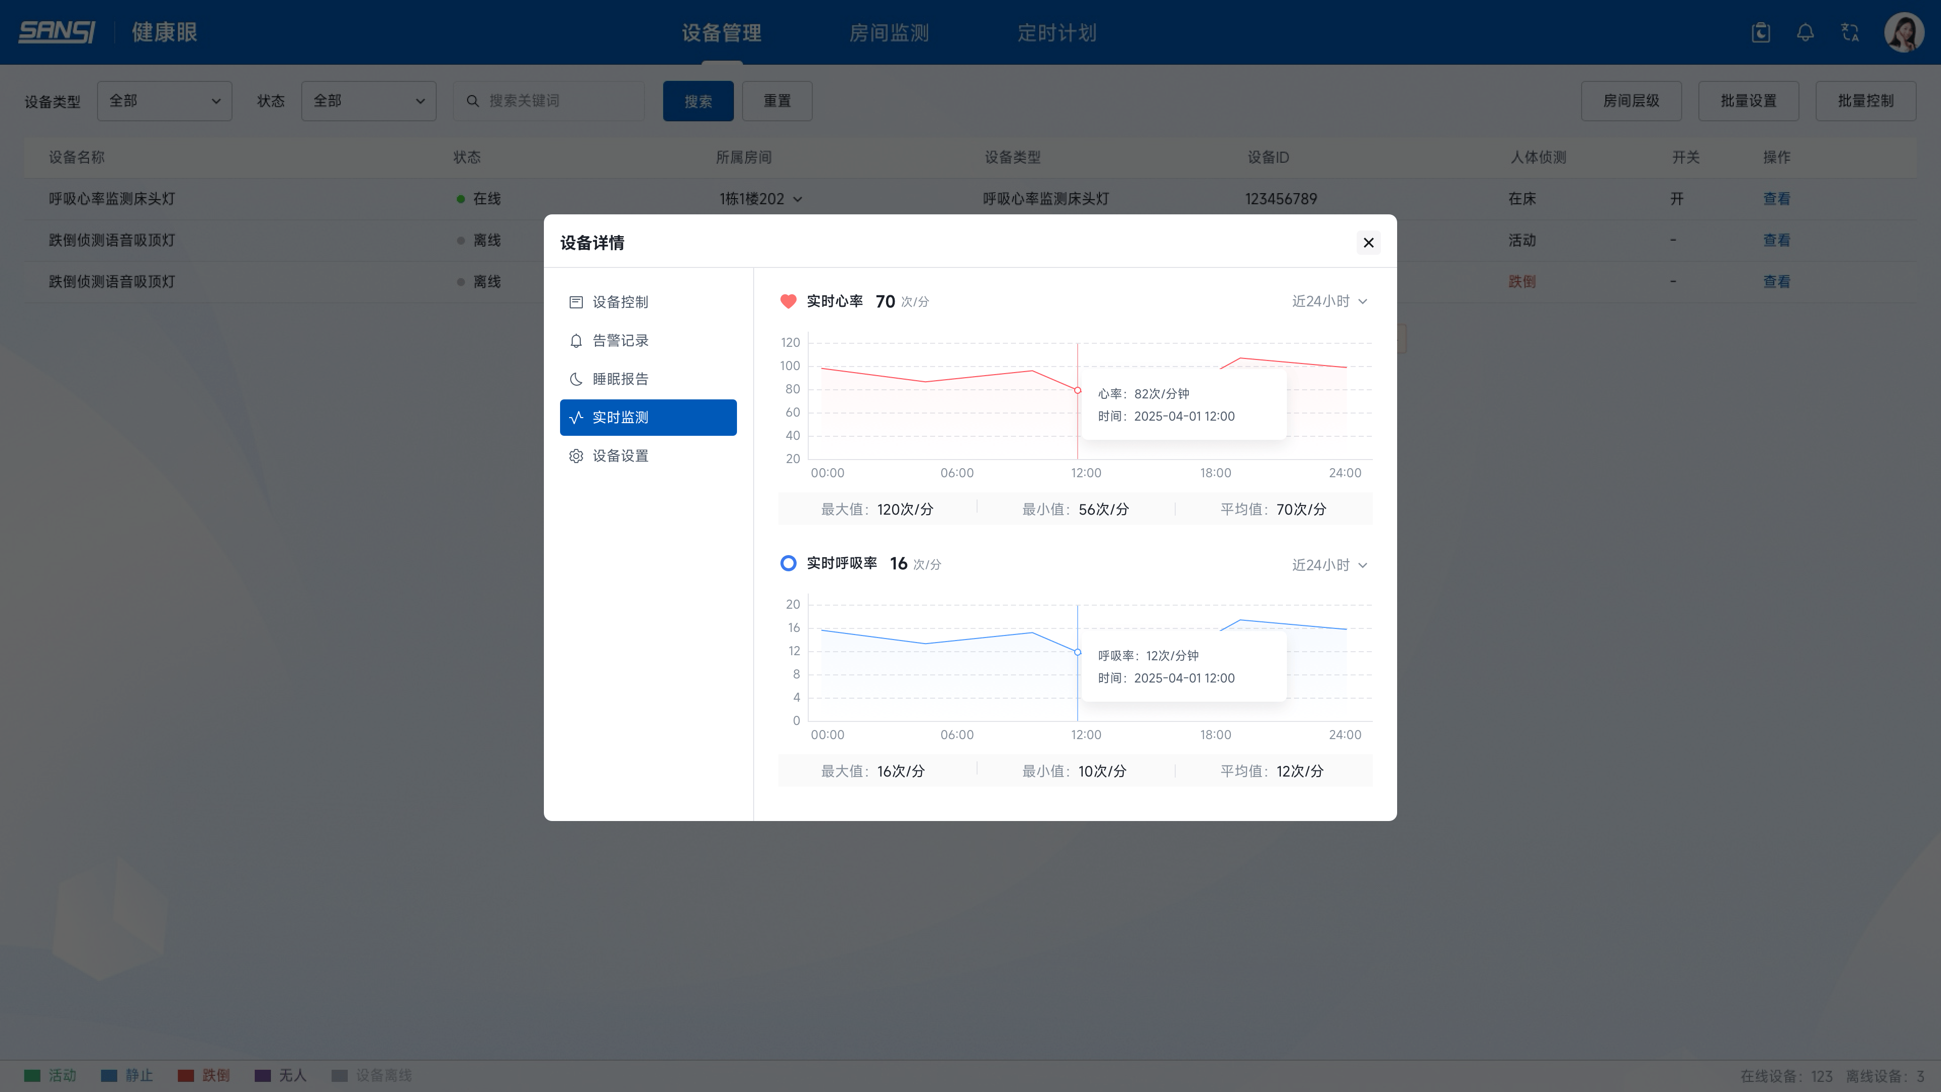Viewport: 1941px width, 1092px height.
Task: Click gray 设备离线 legend swatch
Action: [x=340, y=1075]
